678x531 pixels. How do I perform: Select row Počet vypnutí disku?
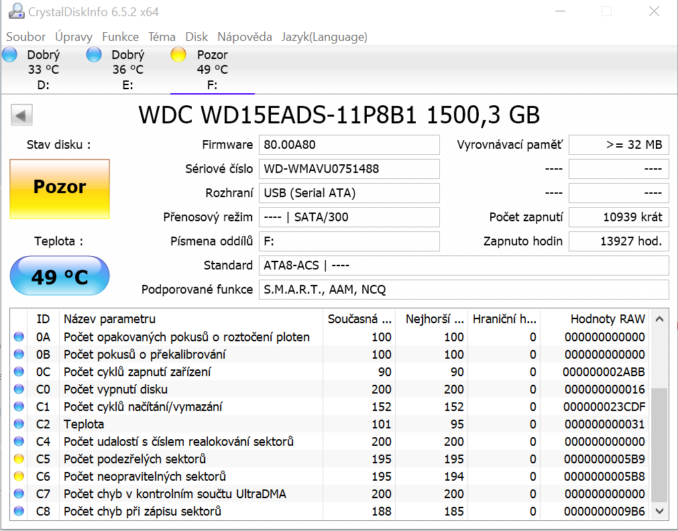tap(330, 389)
